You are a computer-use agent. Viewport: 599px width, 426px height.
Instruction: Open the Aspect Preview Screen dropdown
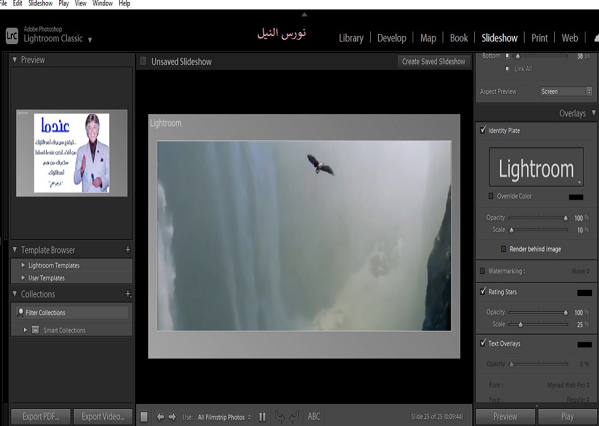click(x=566, y=91)
